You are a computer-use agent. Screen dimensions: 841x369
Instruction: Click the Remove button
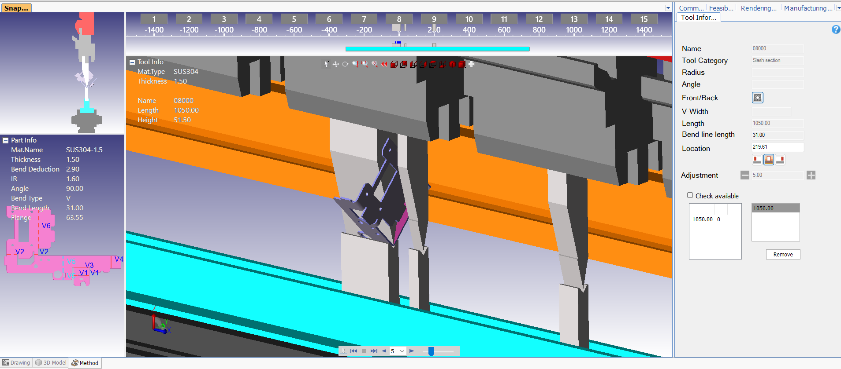coord(783,255)
